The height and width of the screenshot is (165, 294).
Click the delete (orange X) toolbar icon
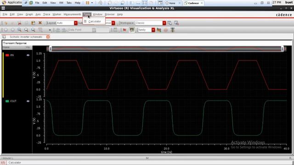[40, 23]
